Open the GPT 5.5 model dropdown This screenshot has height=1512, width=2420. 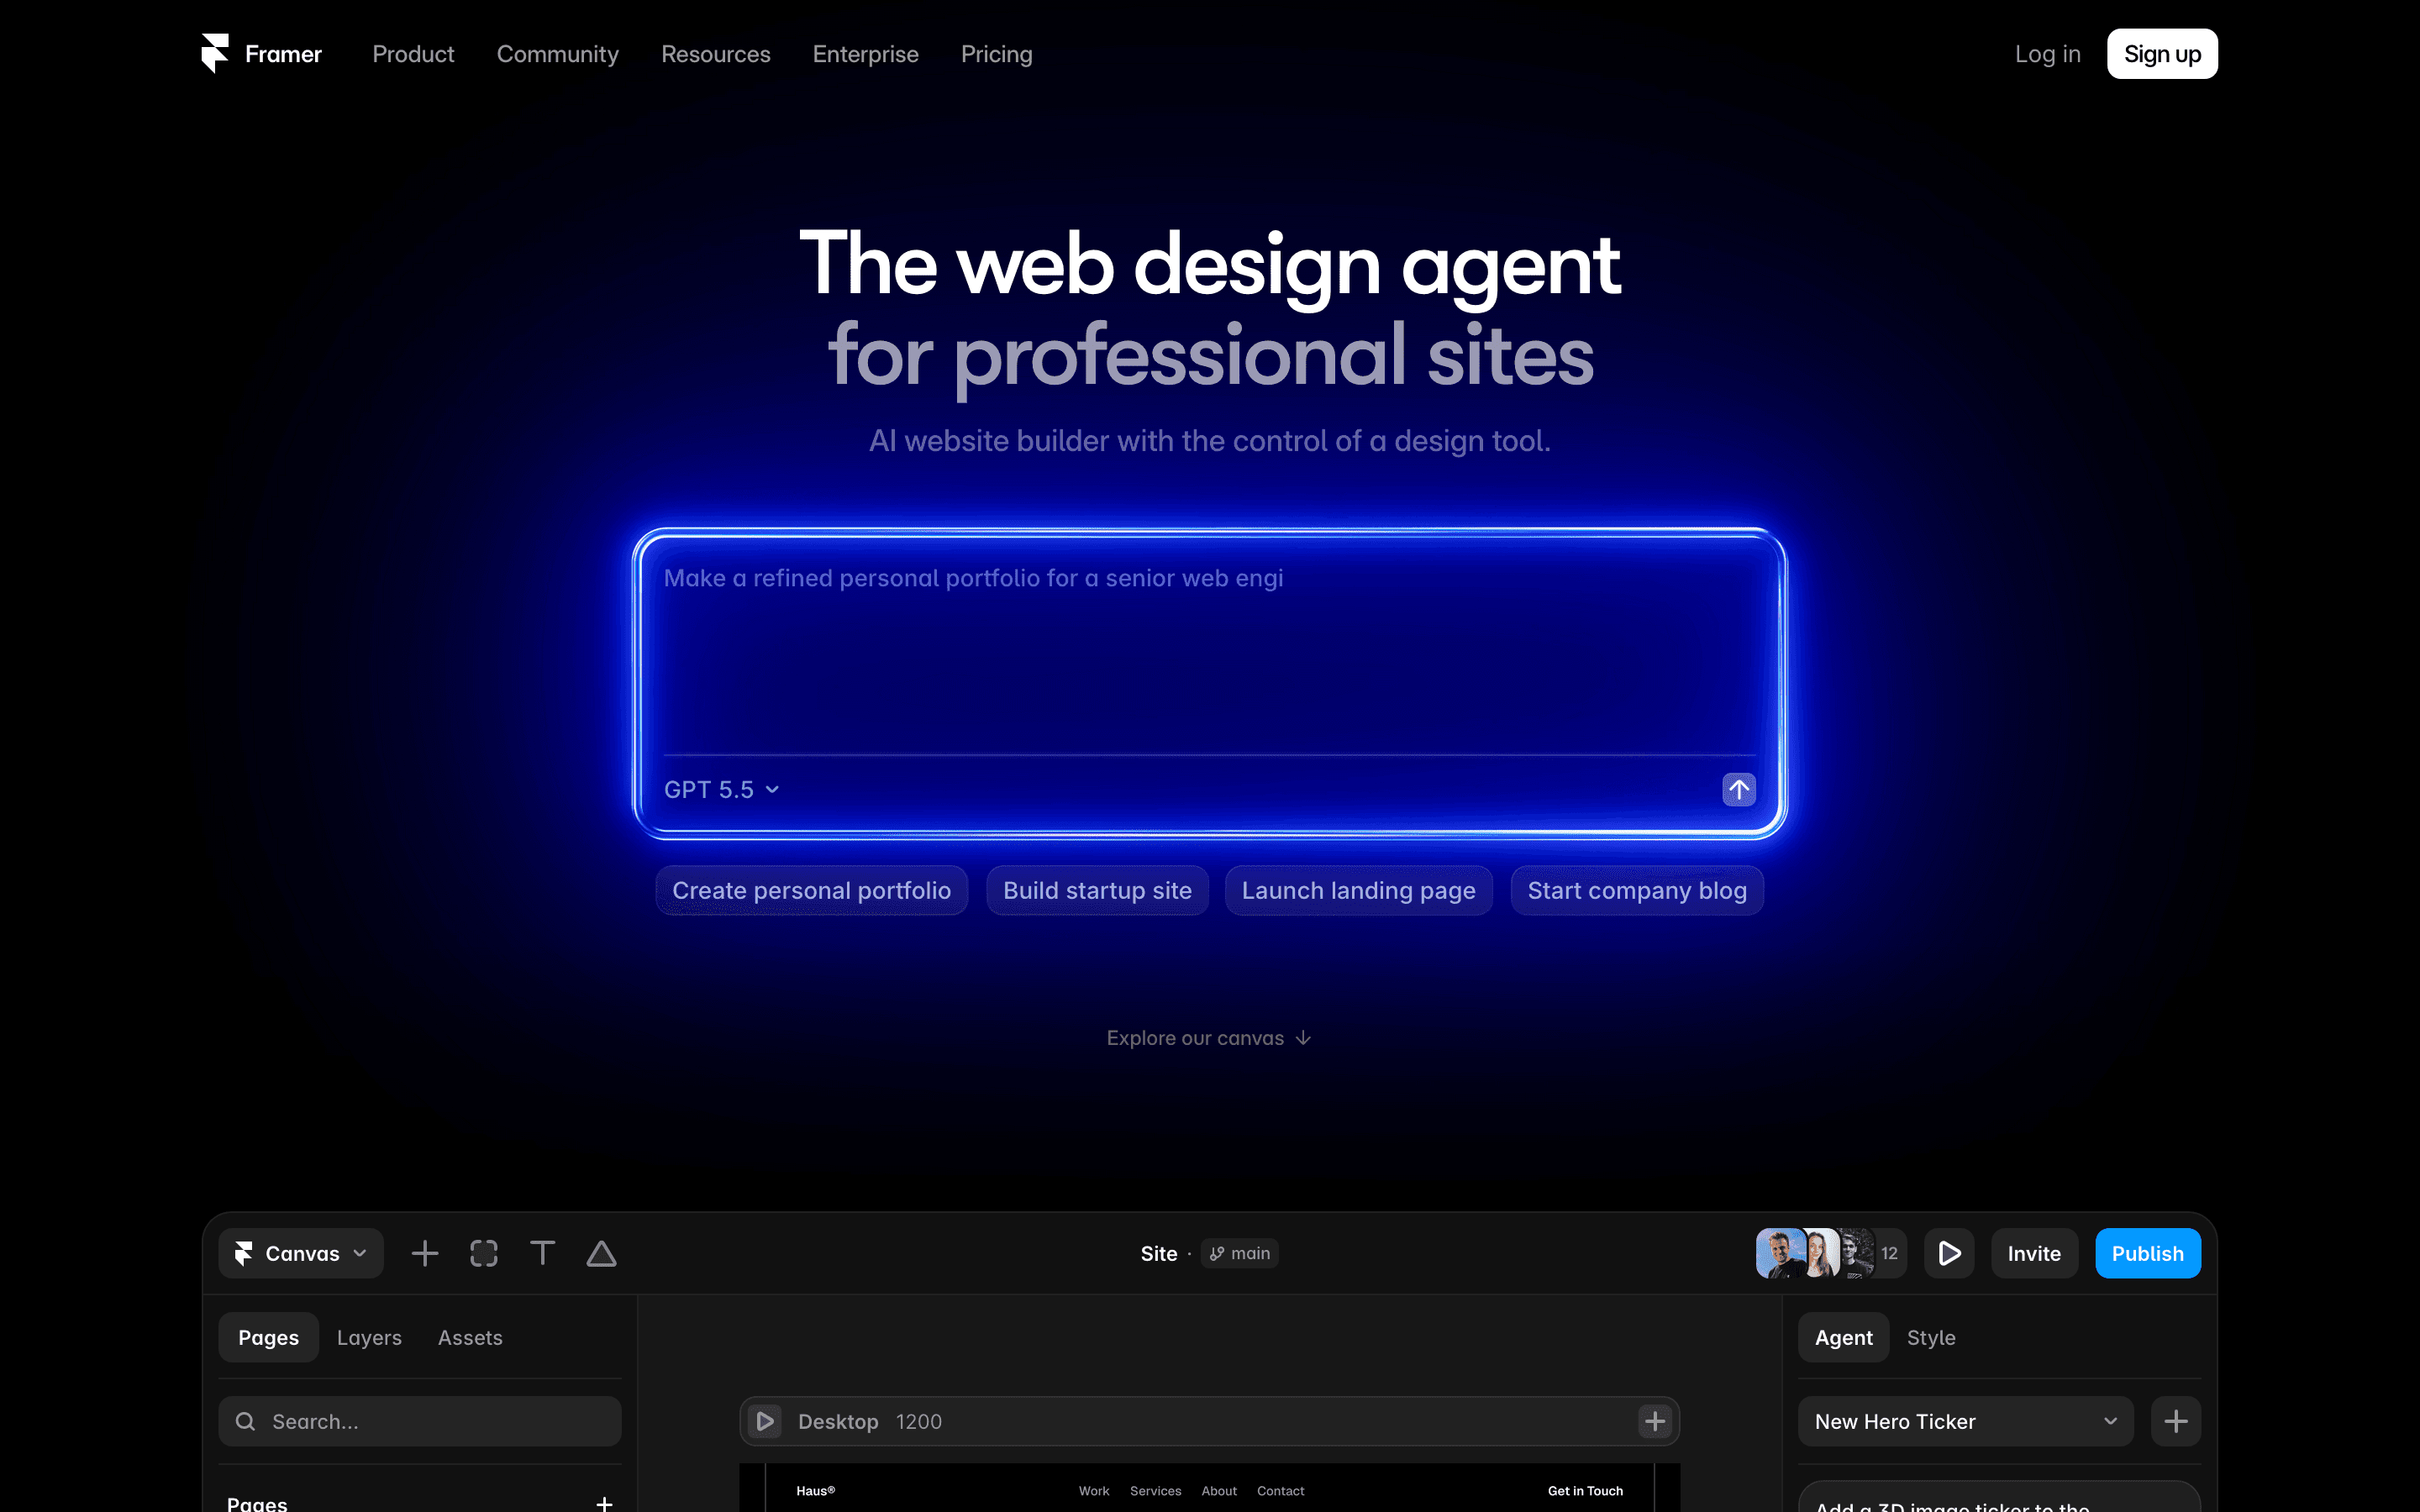click(x=721, y=790)
